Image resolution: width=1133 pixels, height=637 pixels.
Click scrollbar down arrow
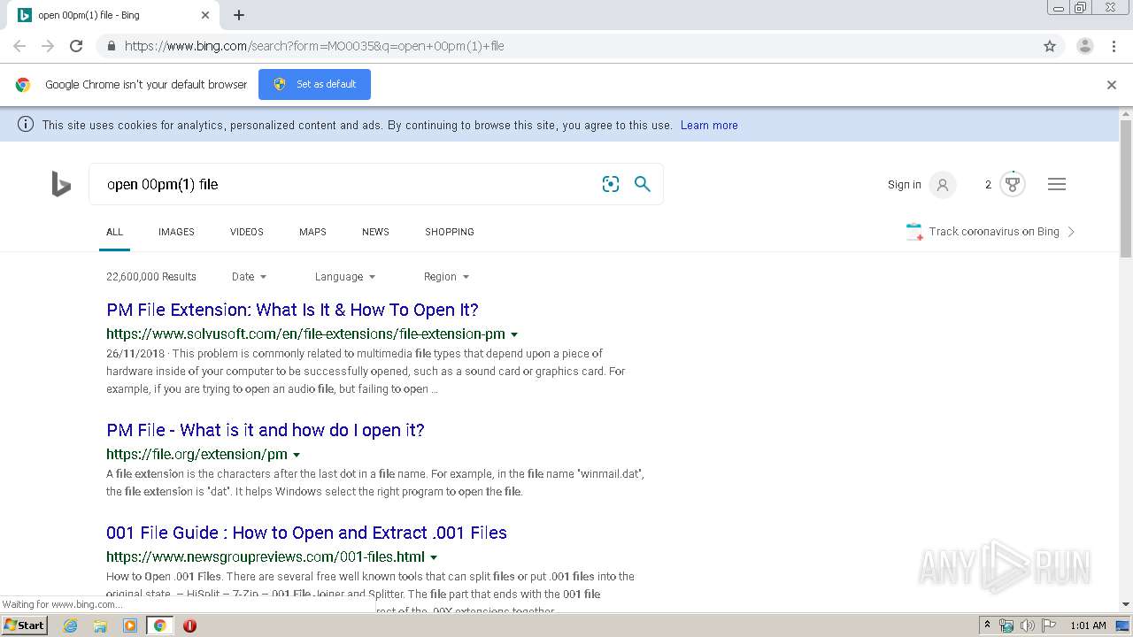coord(1126,604)
